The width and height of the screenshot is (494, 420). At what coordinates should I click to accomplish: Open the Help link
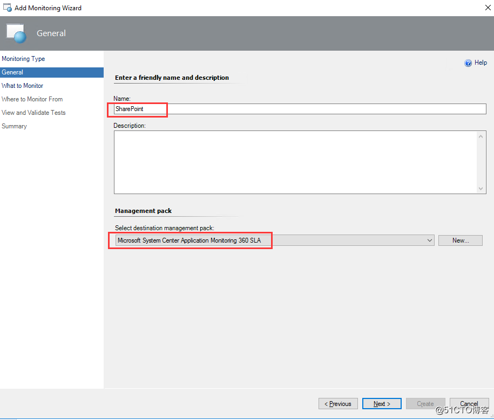click(481, 63)
